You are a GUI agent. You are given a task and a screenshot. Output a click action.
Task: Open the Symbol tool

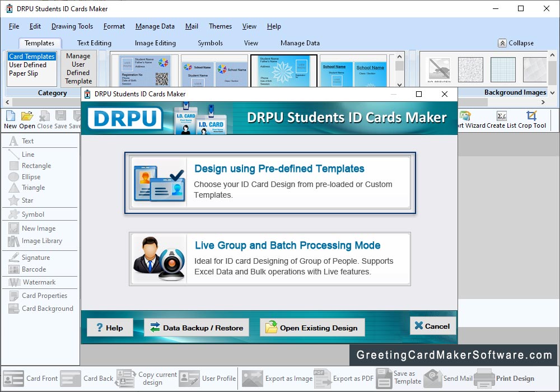27,214
